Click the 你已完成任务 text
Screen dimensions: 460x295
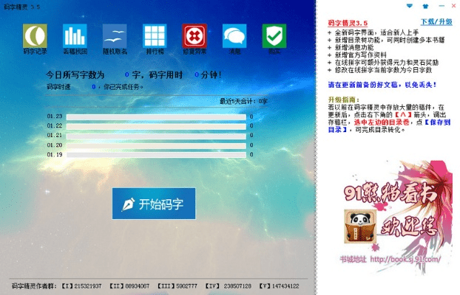tap(124, 87)
